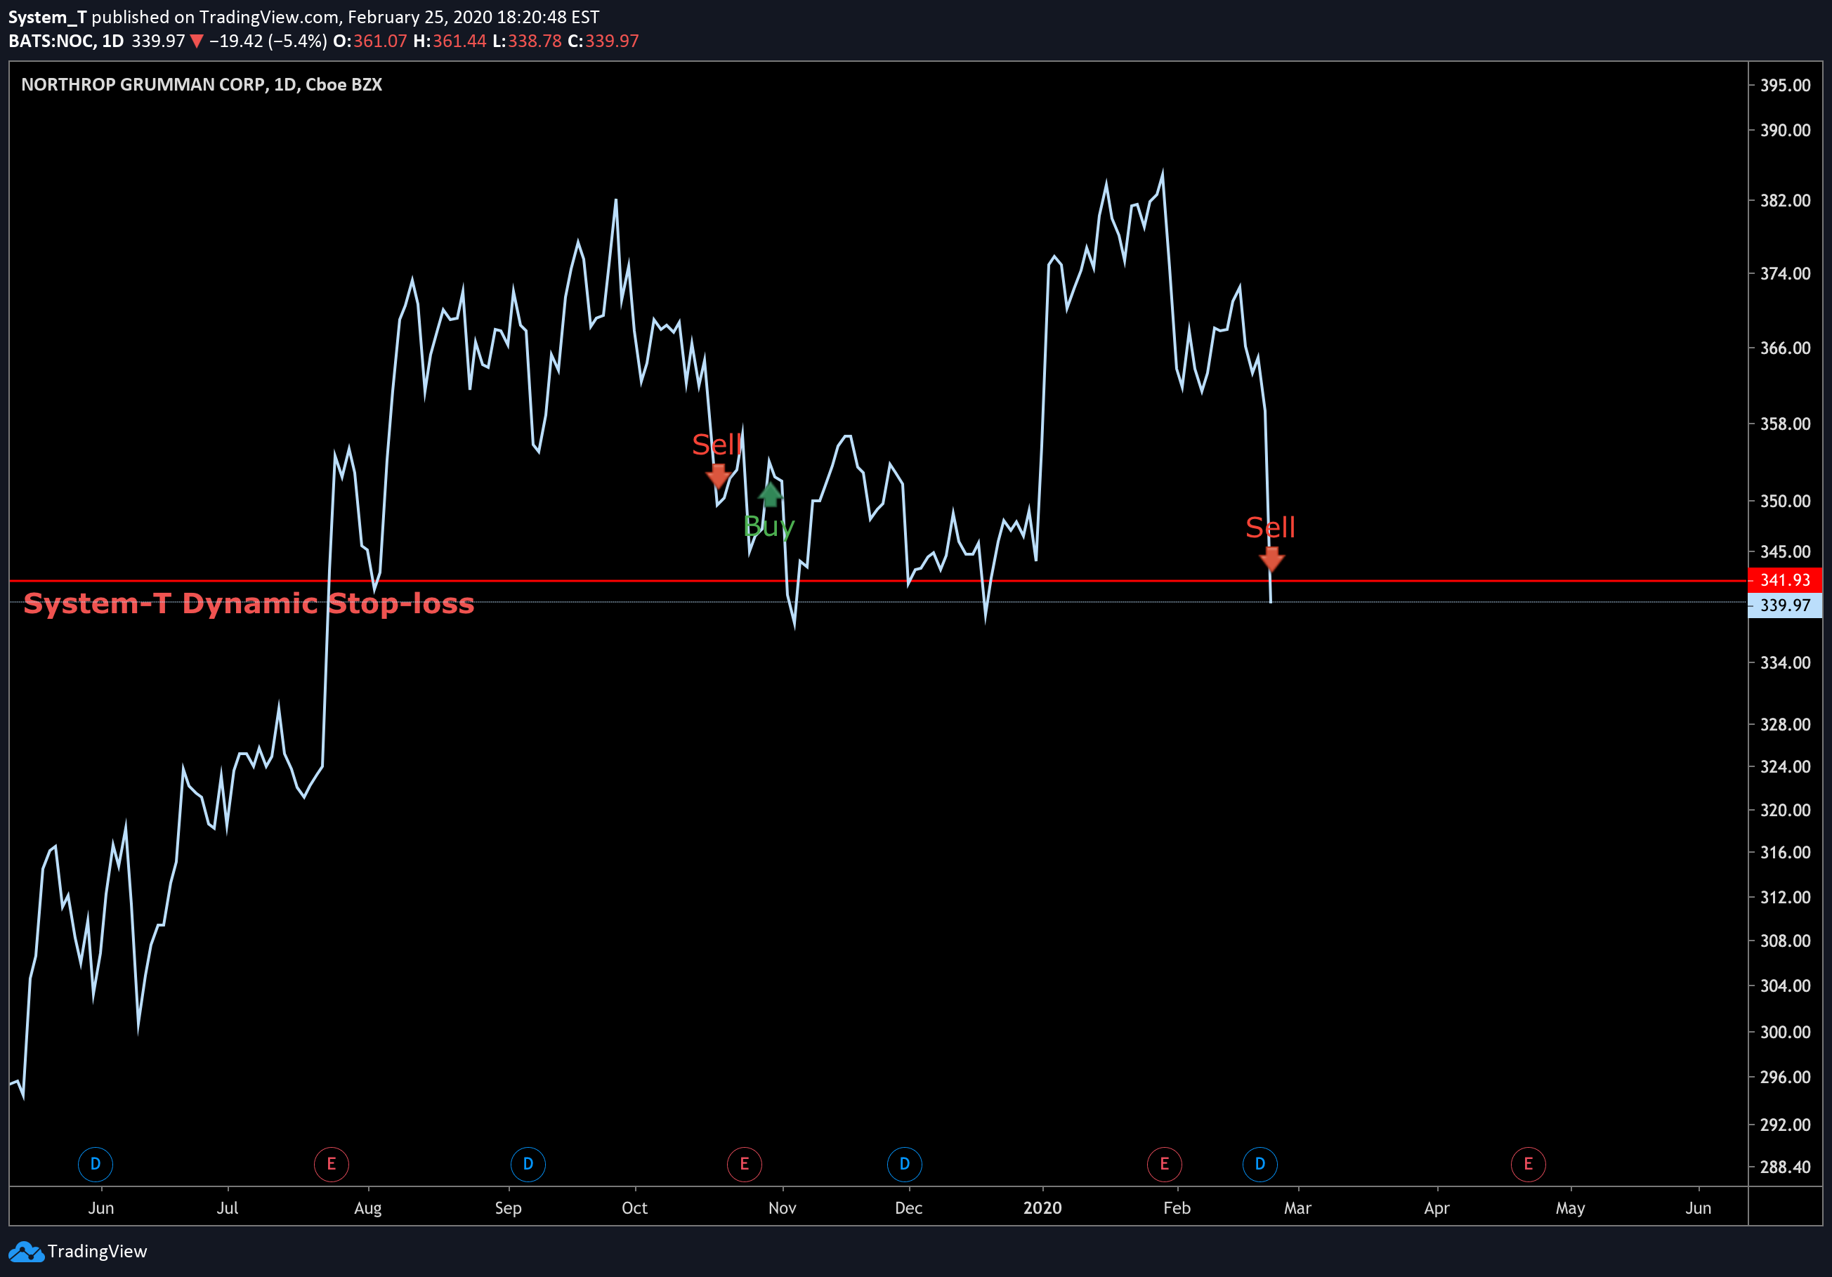This screenshot has width=1832, height=1277.
Task: Click the dividend marker before March
Action: pos(1260,1164)
